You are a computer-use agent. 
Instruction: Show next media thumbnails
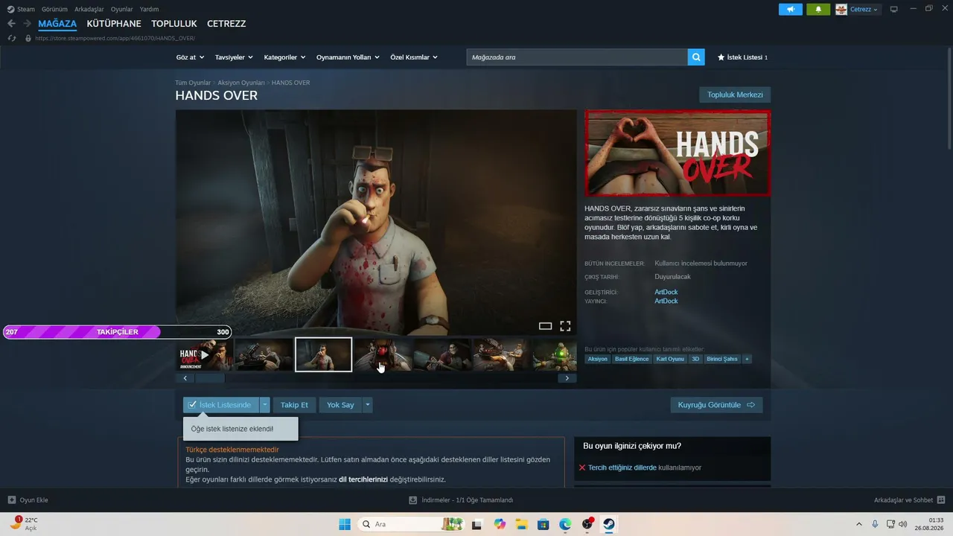(567, 378)
